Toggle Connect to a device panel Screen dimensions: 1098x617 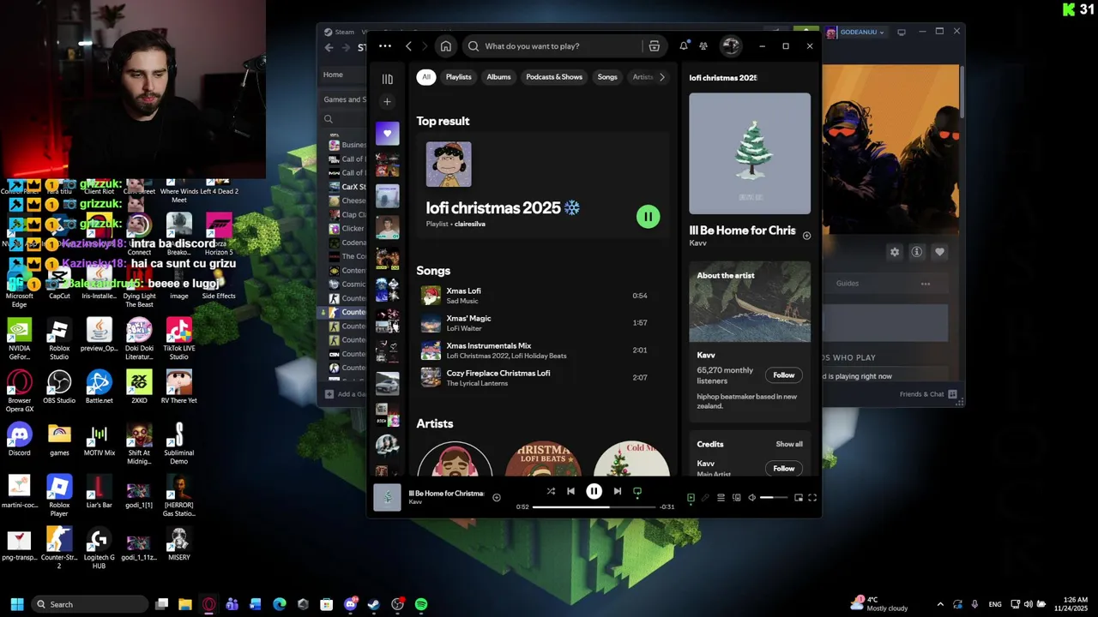pos(736,498)
